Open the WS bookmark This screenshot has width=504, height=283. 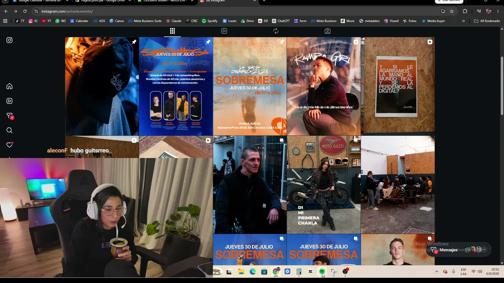(x=61, y=21)
